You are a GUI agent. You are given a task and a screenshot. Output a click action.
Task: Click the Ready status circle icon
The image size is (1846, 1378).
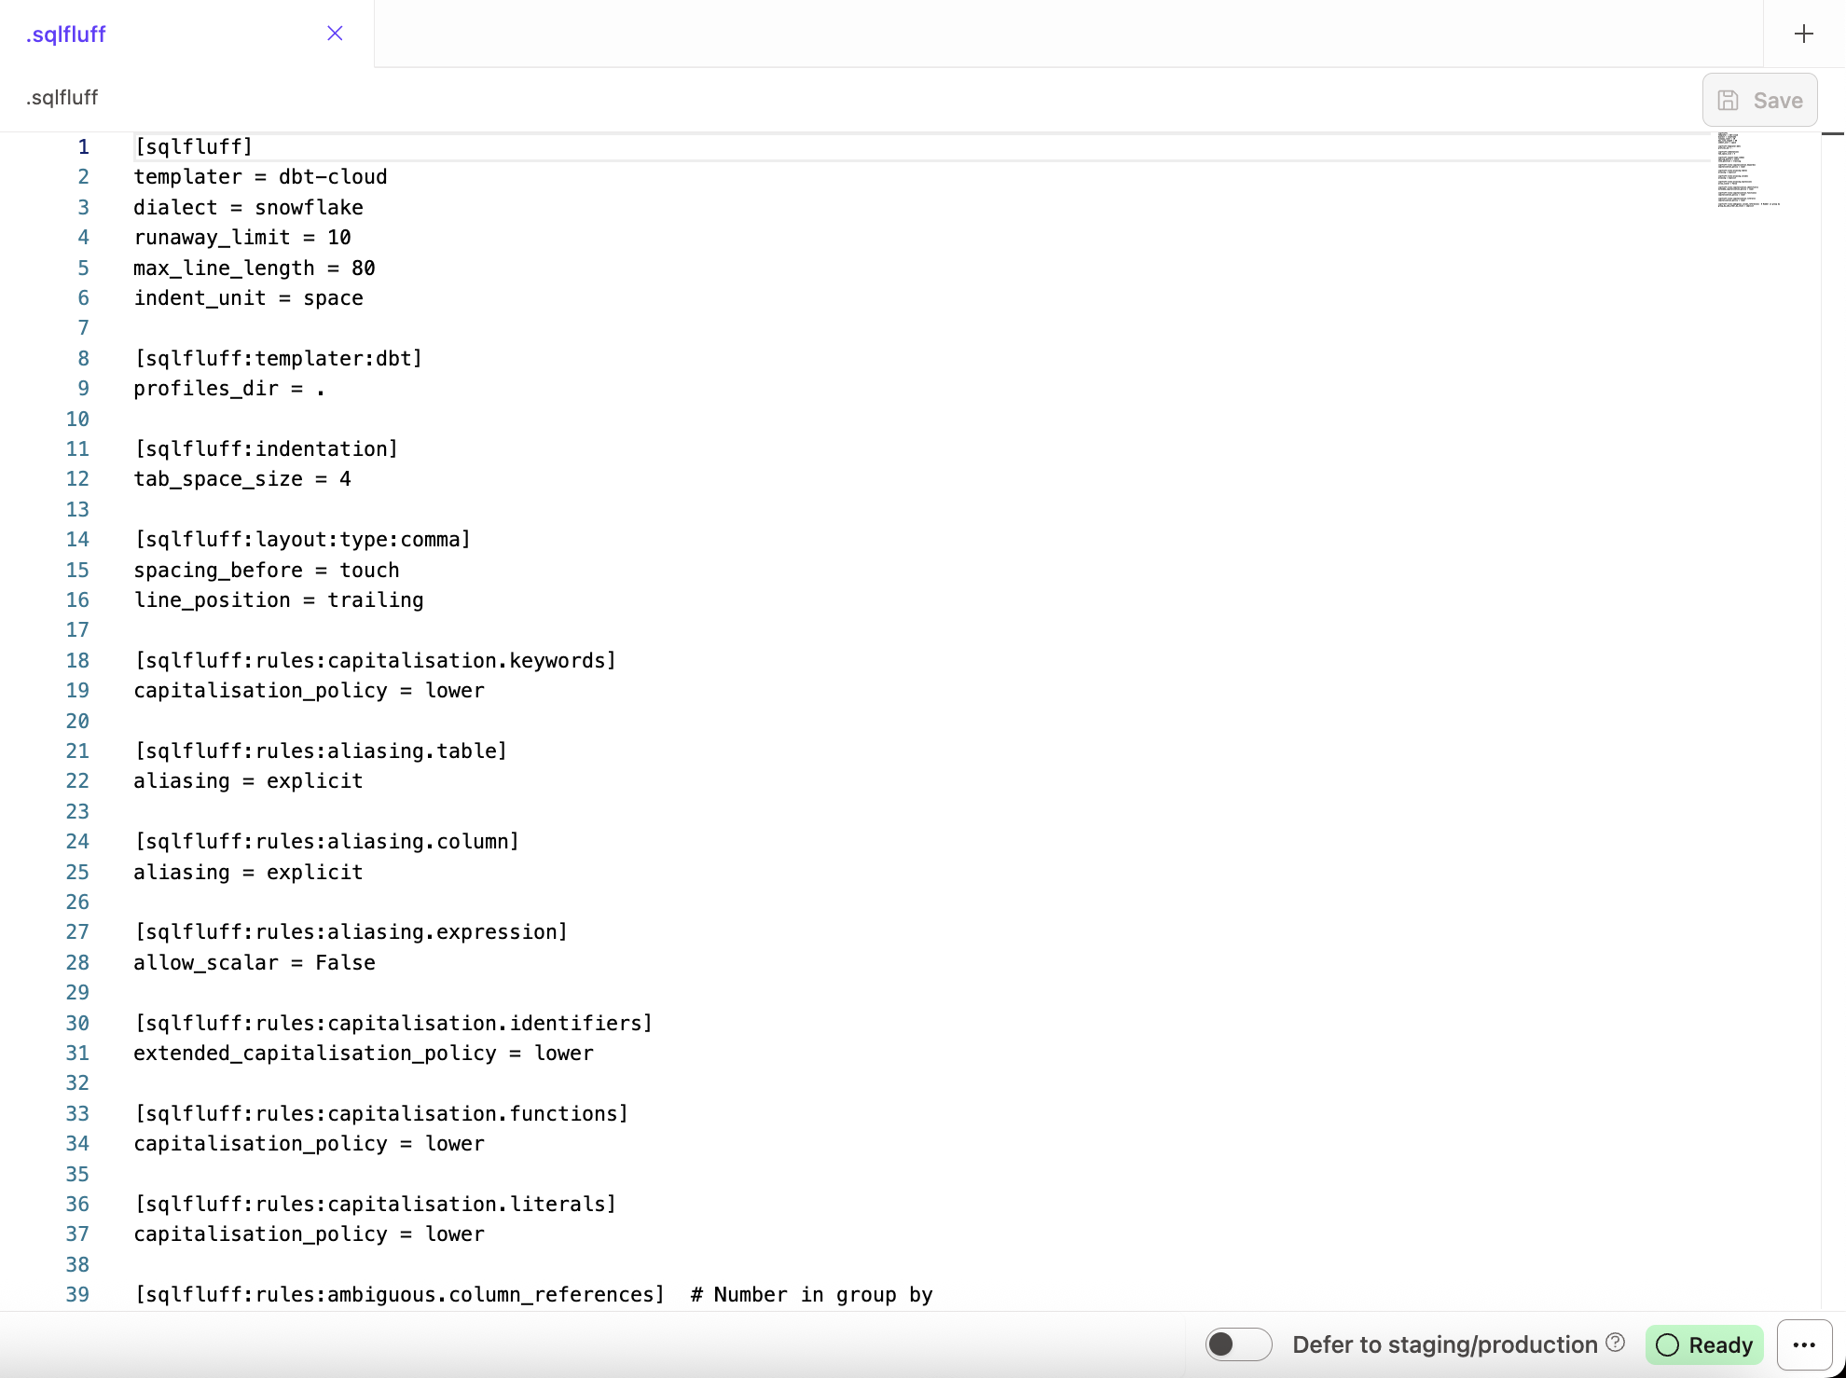tap(1666, 1345)
